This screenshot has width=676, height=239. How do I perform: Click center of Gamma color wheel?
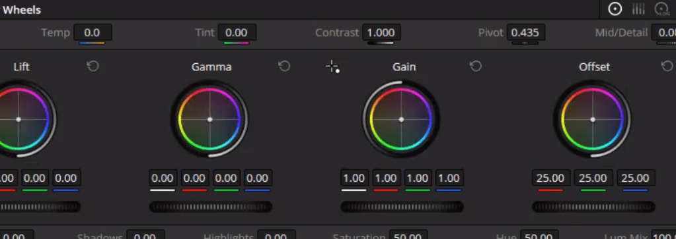(x=210, y=120)
